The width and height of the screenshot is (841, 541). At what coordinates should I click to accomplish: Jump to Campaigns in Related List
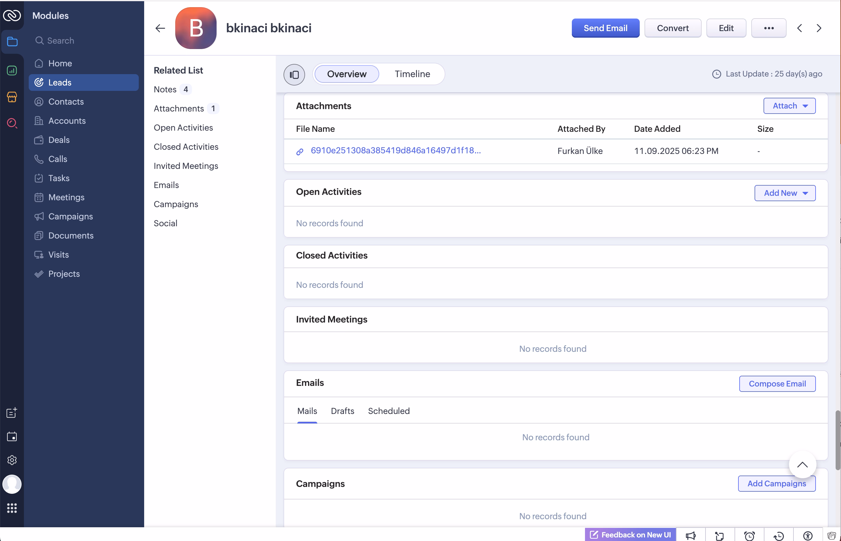pyautogui.click(x=176, y=204)
